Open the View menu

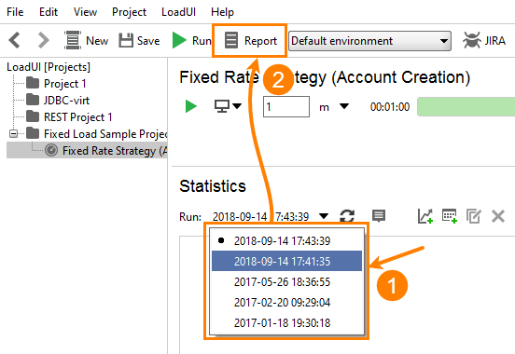85,12
